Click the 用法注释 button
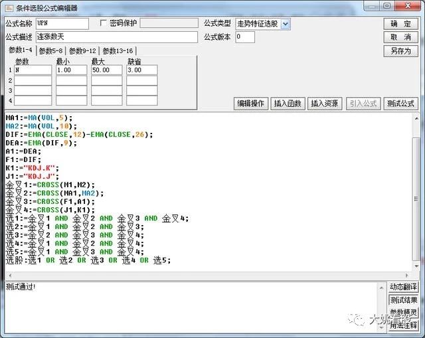 coord(403,325)
